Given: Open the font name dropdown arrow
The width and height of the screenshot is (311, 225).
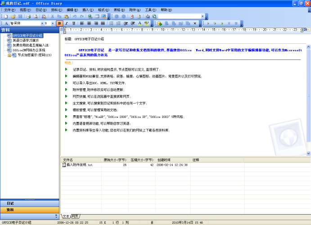Looking at the screenshot, I should [x=42, y=23].
